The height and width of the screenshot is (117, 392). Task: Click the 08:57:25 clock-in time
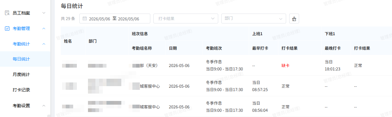point(260,90)
